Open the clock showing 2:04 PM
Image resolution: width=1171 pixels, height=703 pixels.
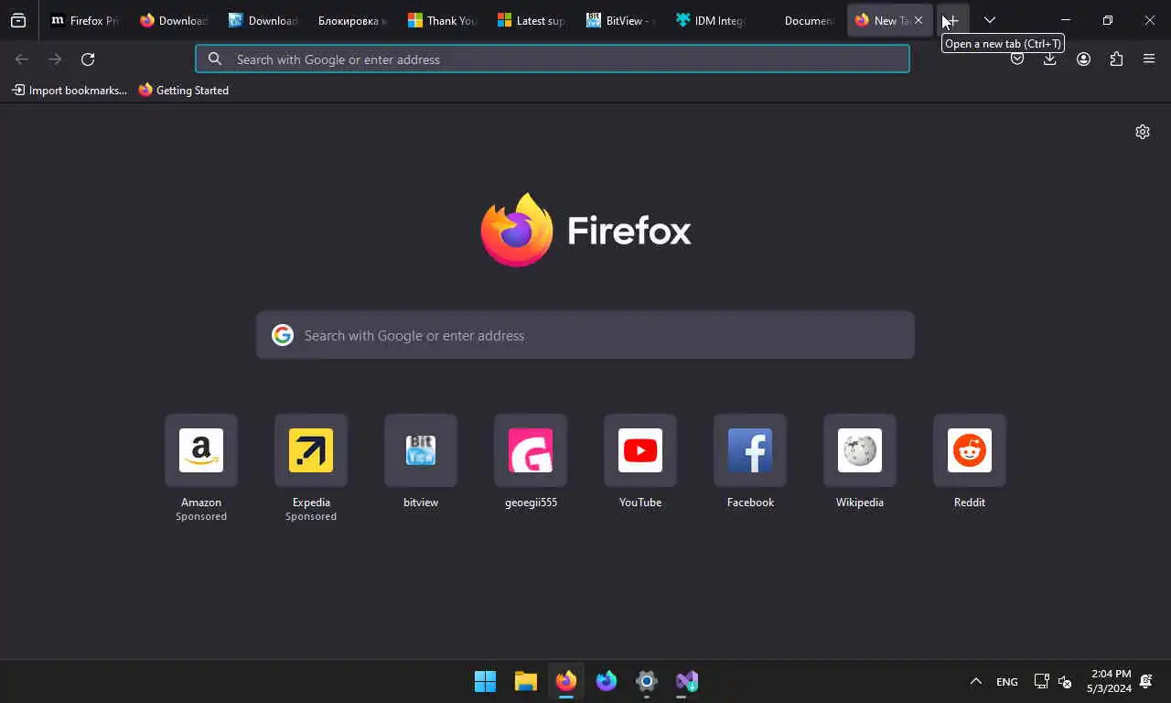click(1110, 681)
